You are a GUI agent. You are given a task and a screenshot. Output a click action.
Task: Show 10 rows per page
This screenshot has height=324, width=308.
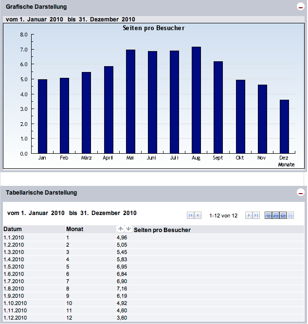(268, 216)
